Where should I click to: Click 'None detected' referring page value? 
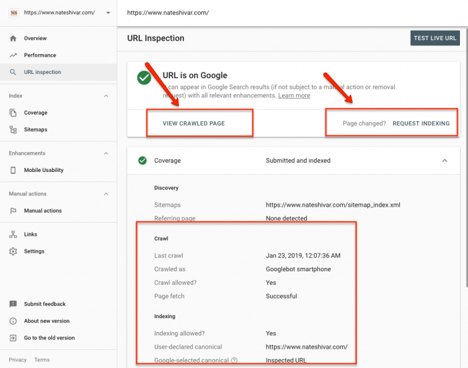click(x=286, y=218)
